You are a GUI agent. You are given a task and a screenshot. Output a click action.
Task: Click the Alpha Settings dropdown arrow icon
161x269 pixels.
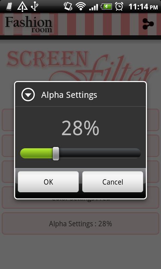pos(28,94)
